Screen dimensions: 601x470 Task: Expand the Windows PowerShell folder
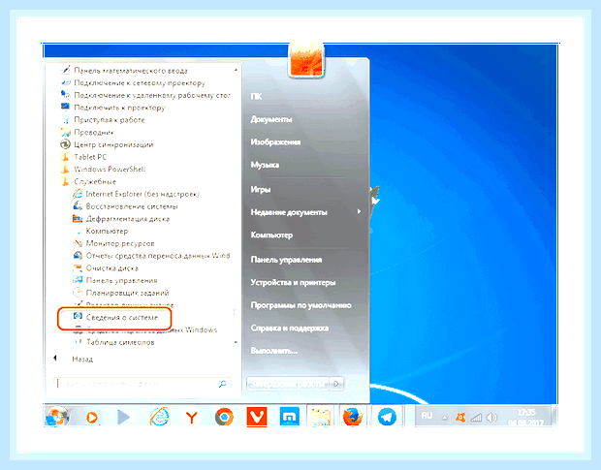point(103,169)
